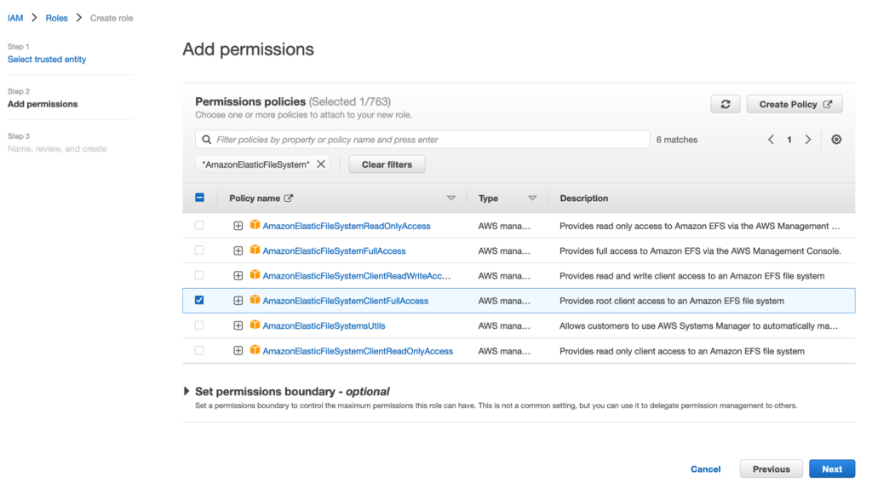Click page number 1 in pagination
The width and height of the screenshot is (872, 489).
789,140
